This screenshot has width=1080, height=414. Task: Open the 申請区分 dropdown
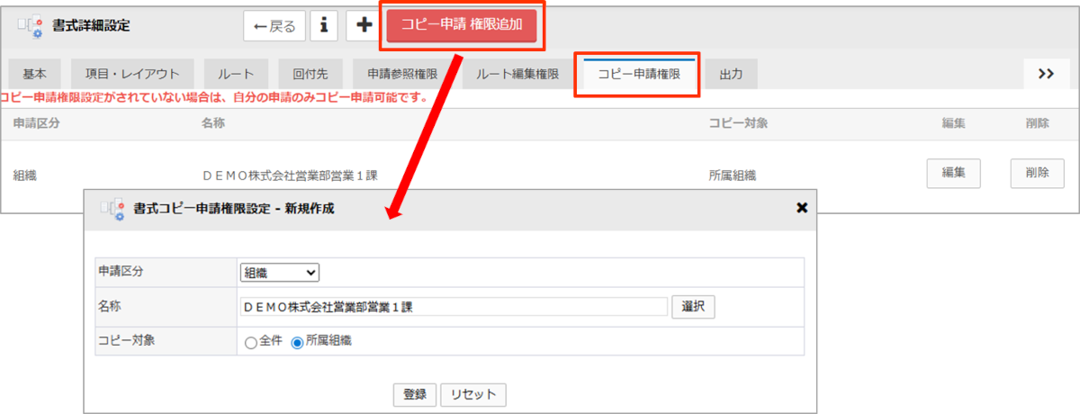point(280,273)
